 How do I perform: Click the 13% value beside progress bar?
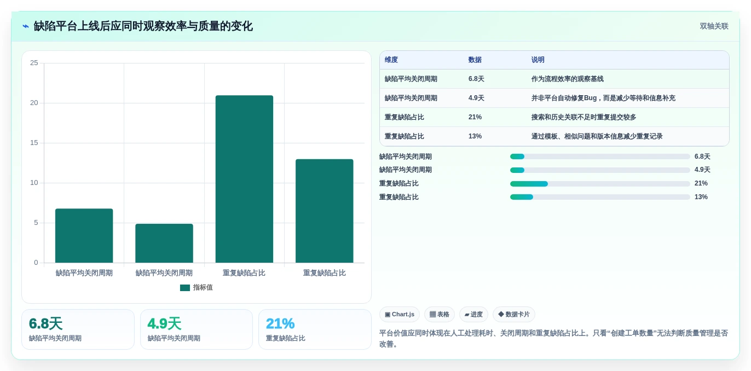[x=701, y=197]
